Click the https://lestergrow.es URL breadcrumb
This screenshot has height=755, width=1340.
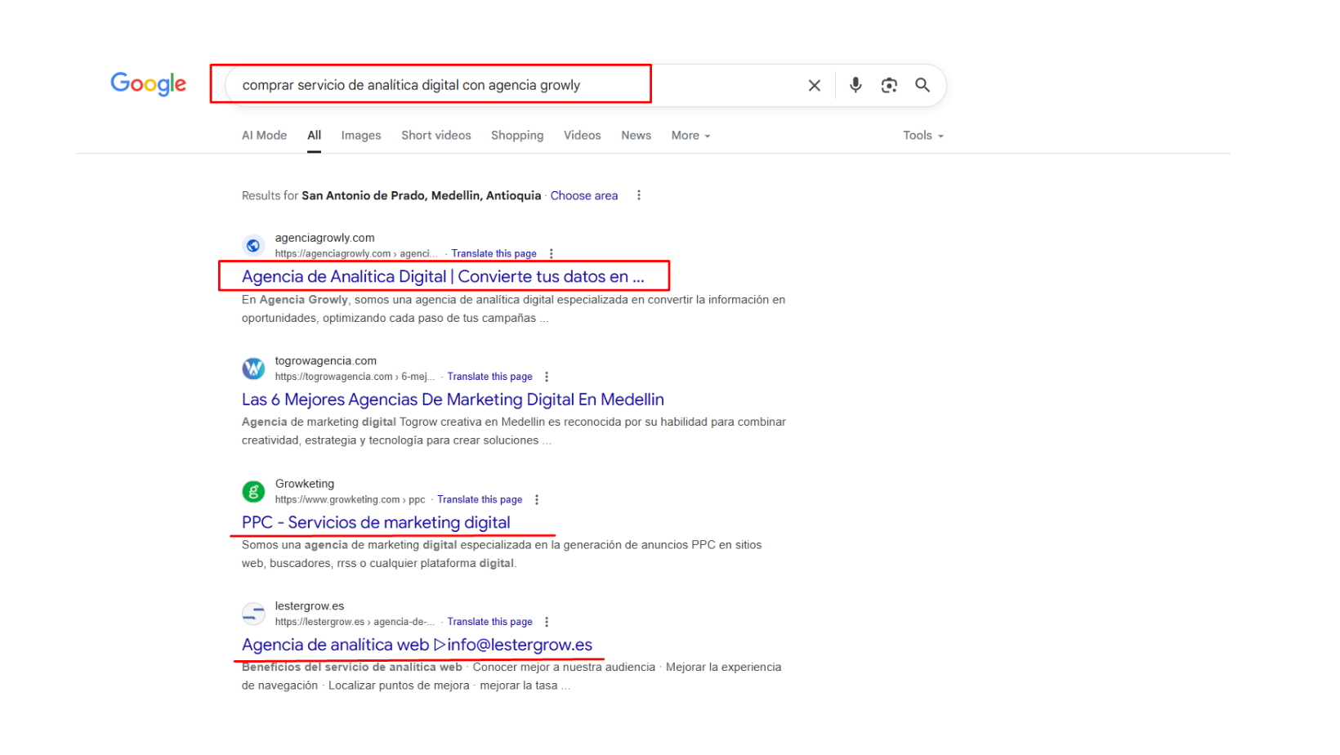pos(355,622)
